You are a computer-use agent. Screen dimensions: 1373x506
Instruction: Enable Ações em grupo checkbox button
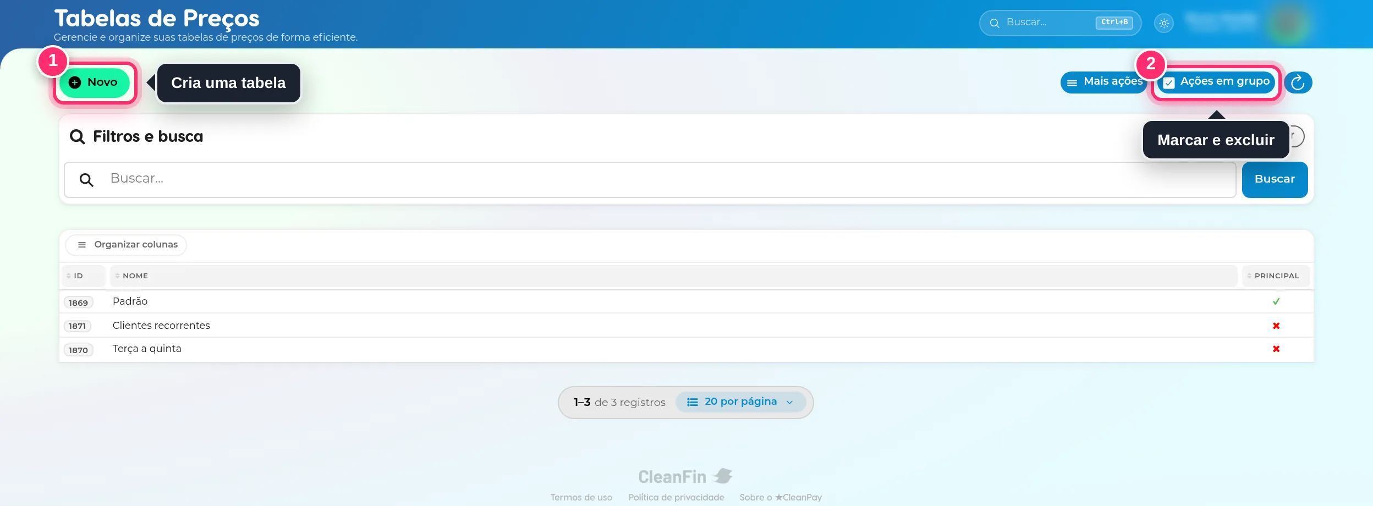1216,82
